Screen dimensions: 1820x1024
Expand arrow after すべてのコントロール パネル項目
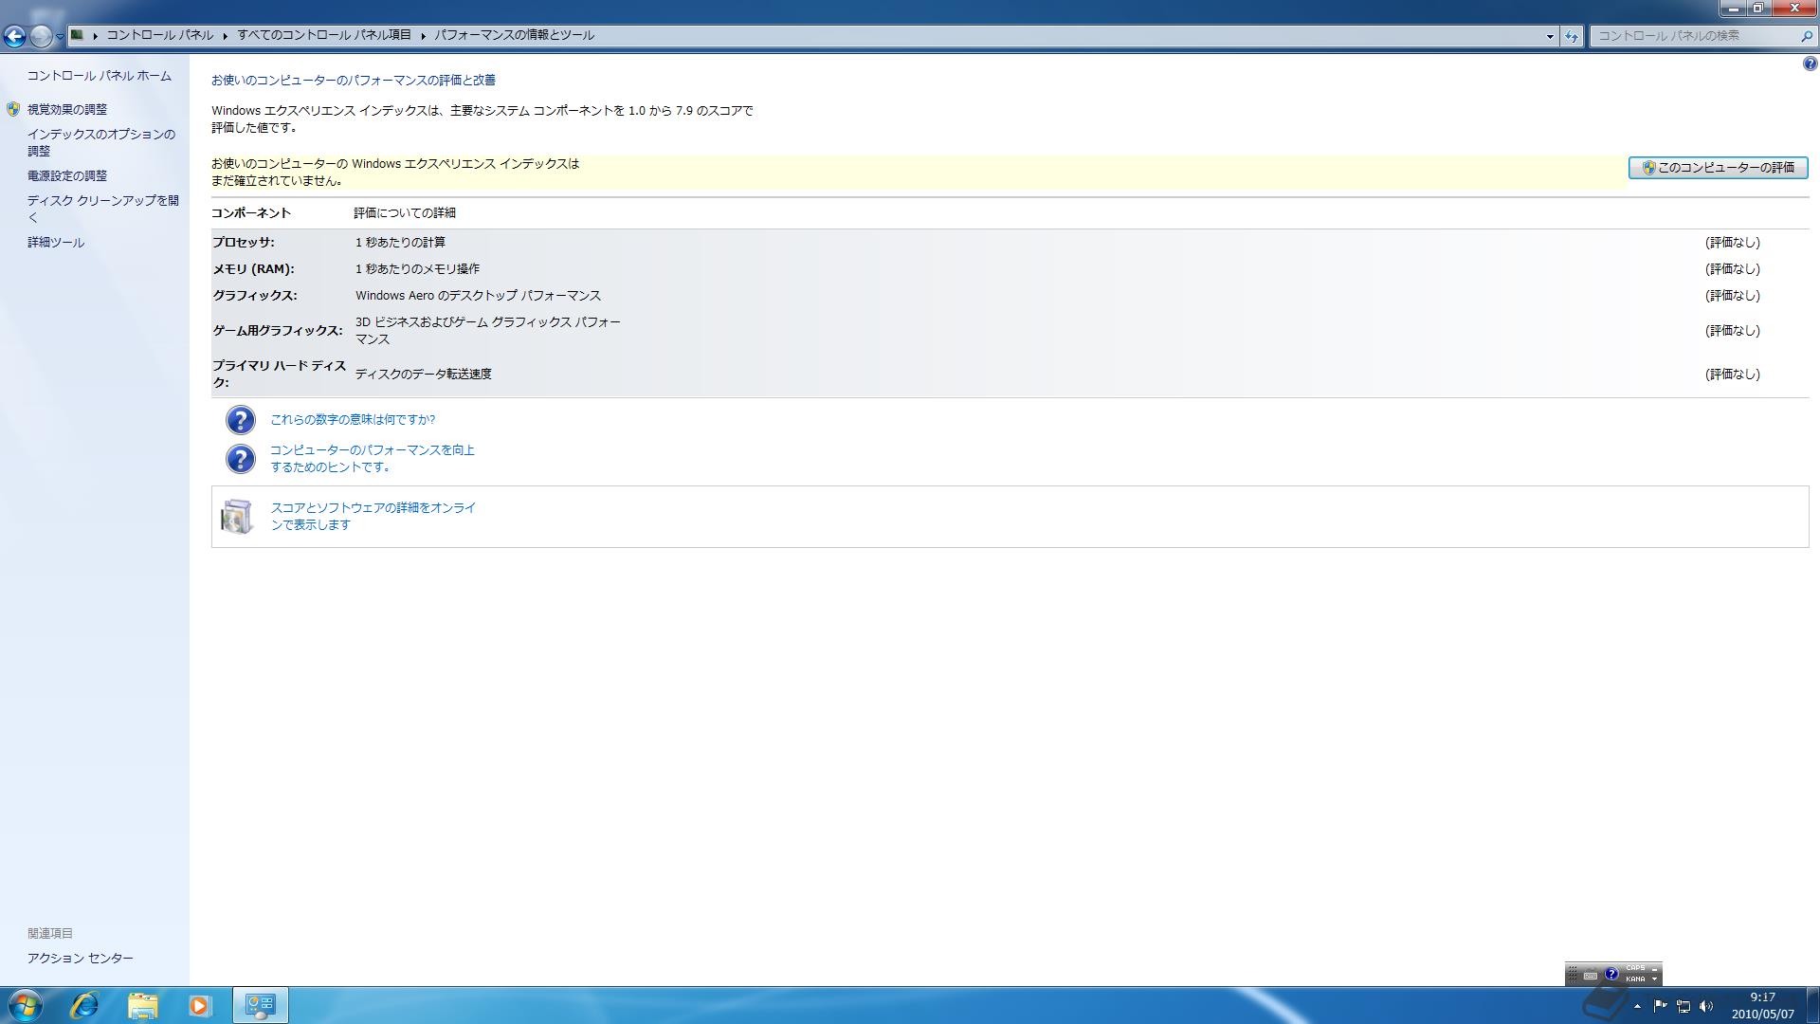[x=423, y=36]
